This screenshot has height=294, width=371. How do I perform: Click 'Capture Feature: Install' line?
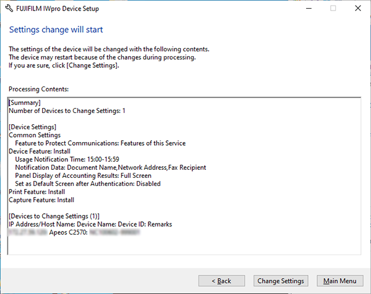pos(41,200)
